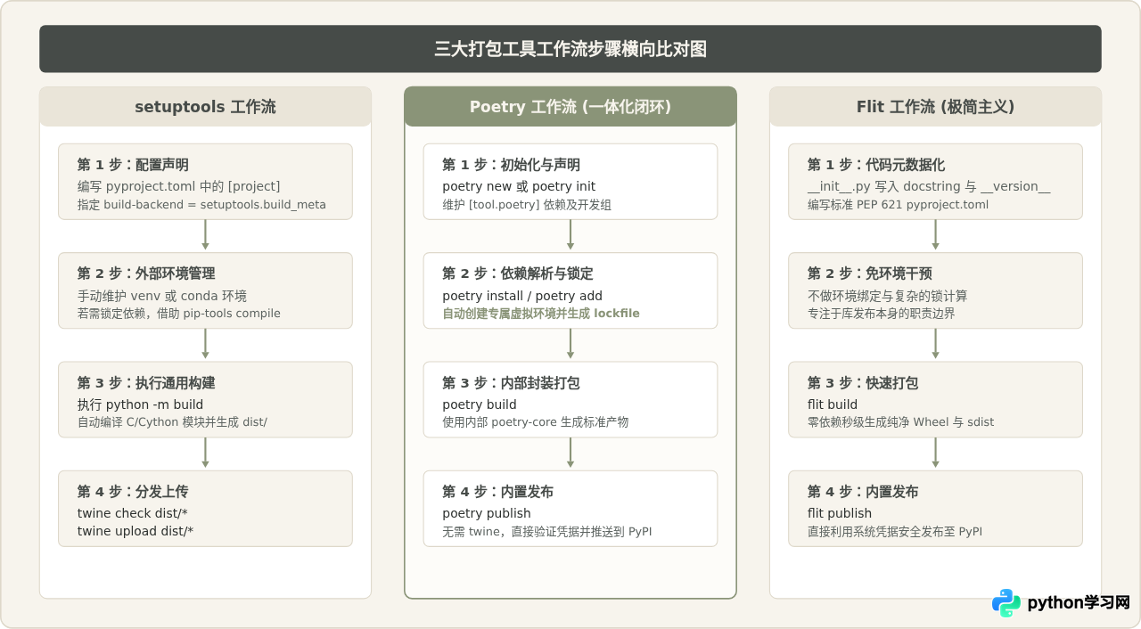This screenshot has width=1141, height=629.
Task: Click setuptools step 第 4 步：分发上传
Action: (205, 509)
